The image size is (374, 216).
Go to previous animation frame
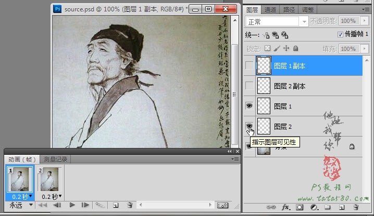click(57, 205)
